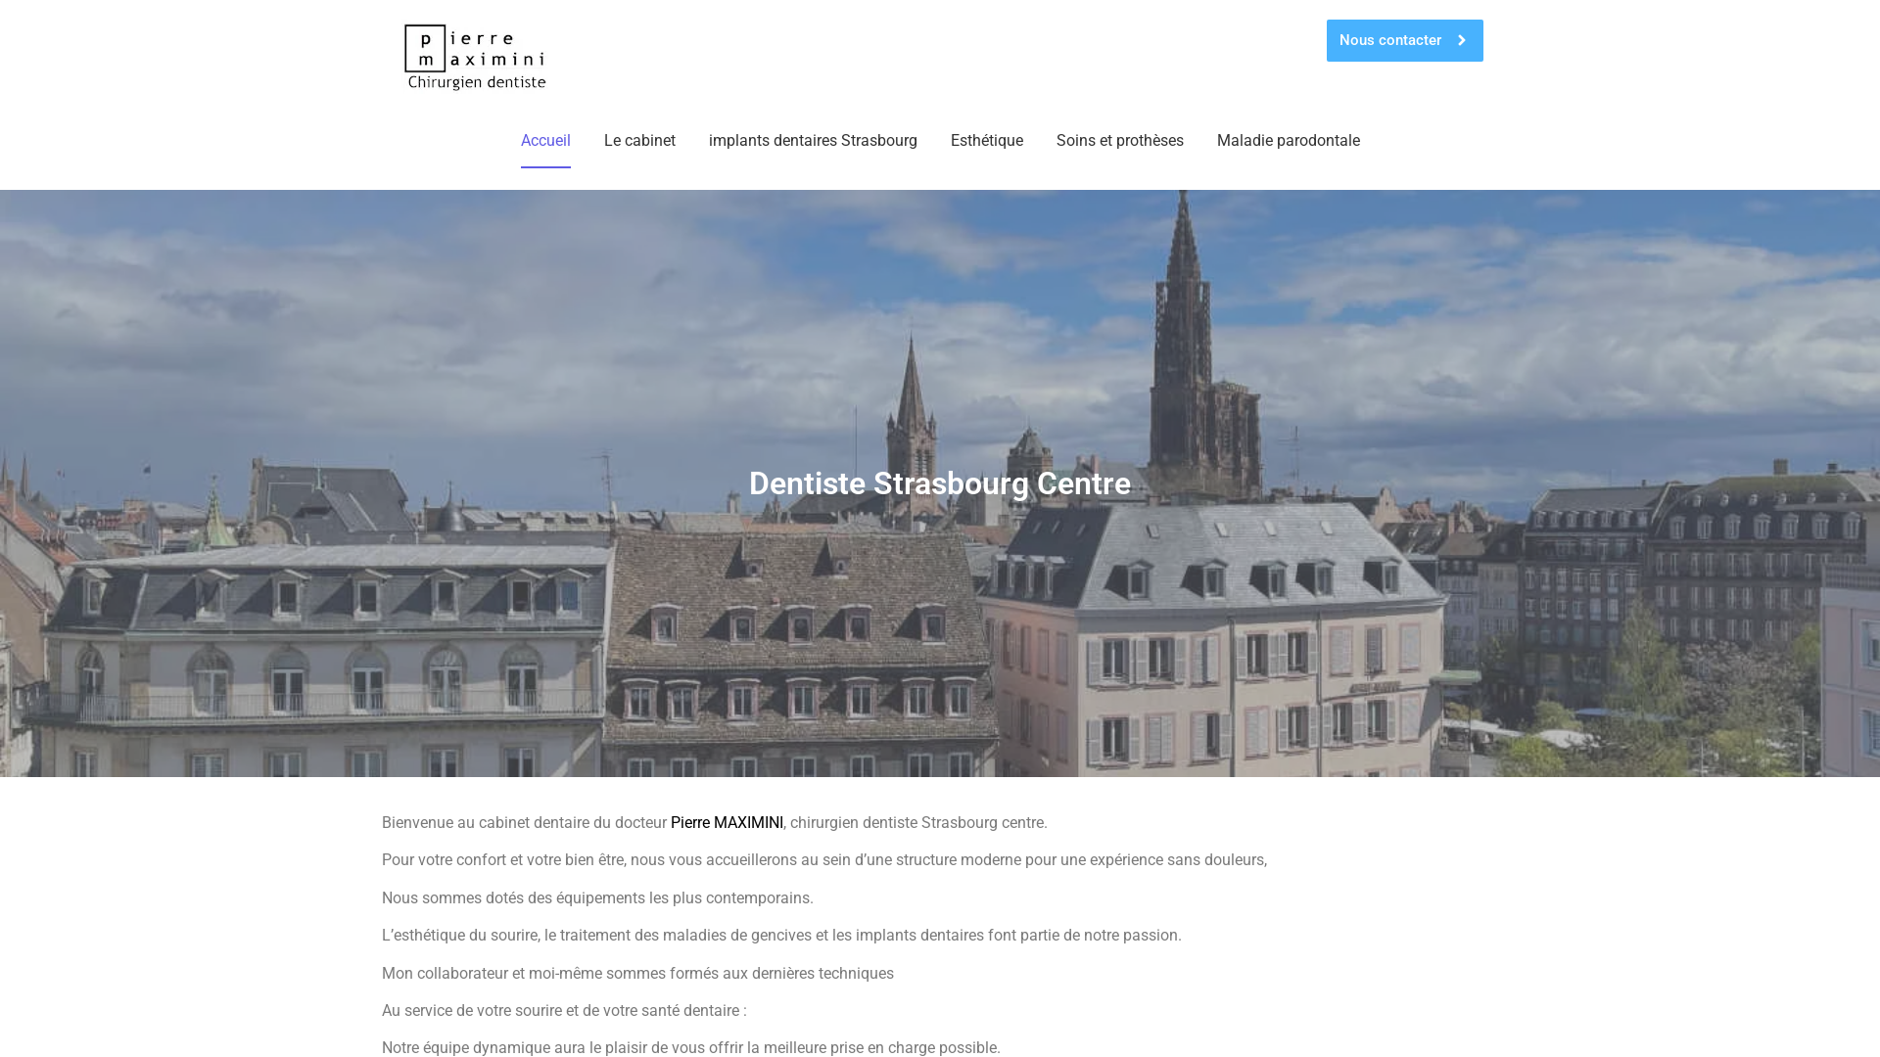
Task: Switch to the Accueil tab
Action: pos(545,140)
